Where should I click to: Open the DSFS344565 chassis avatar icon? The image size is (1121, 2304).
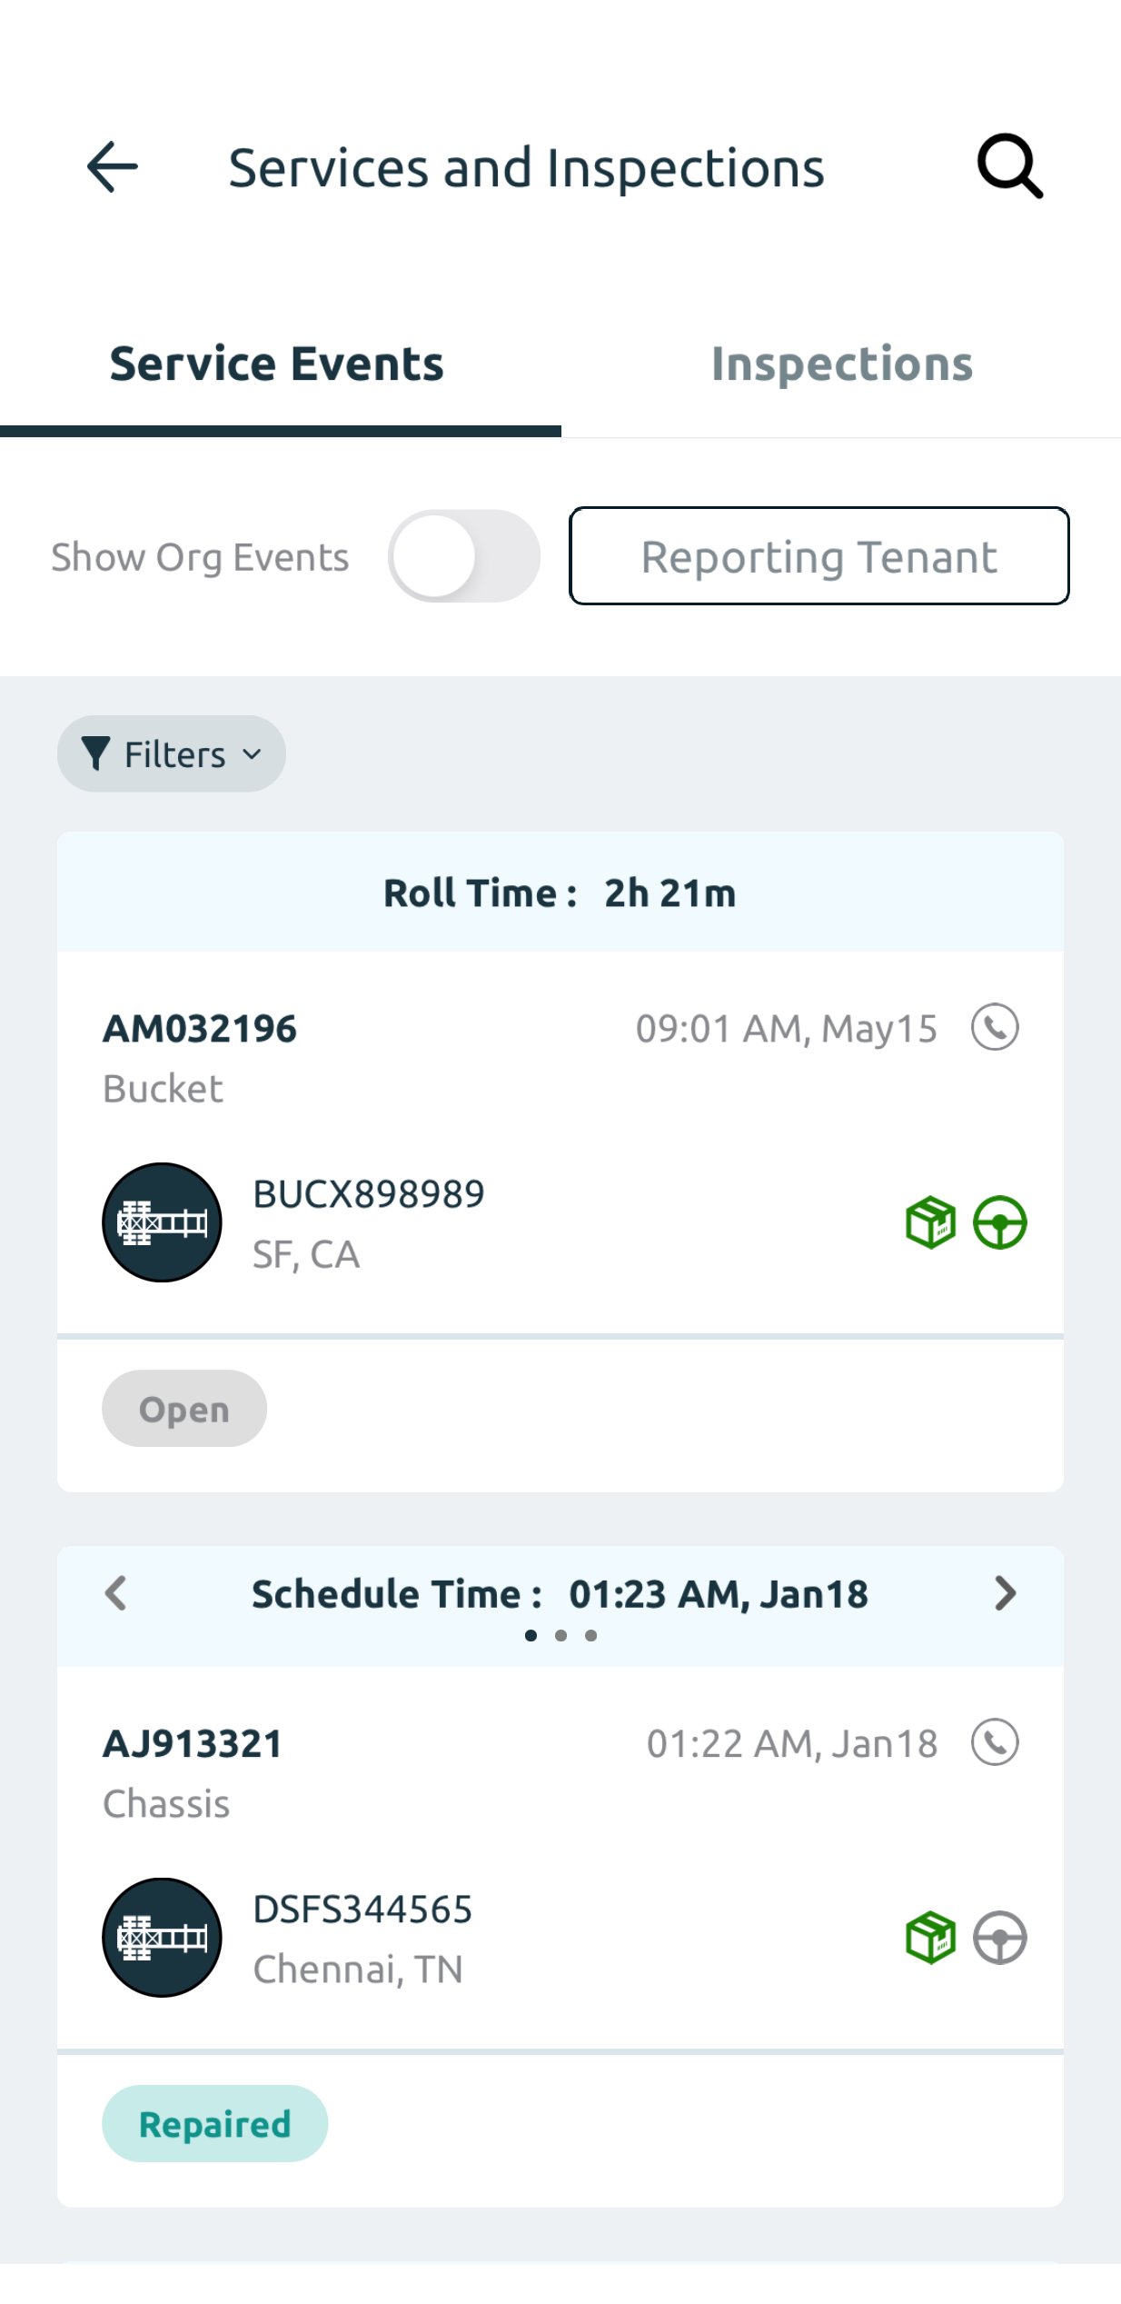pyautogui.click(x=162, y=1938)
